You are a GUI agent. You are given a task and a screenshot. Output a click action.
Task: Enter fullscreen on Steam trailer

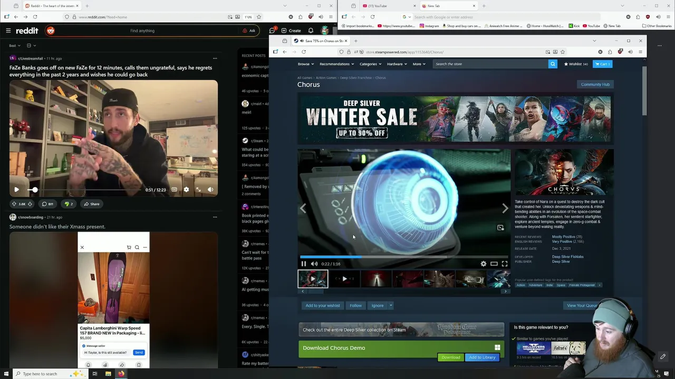pyautogui.click(x=505, y=264)
